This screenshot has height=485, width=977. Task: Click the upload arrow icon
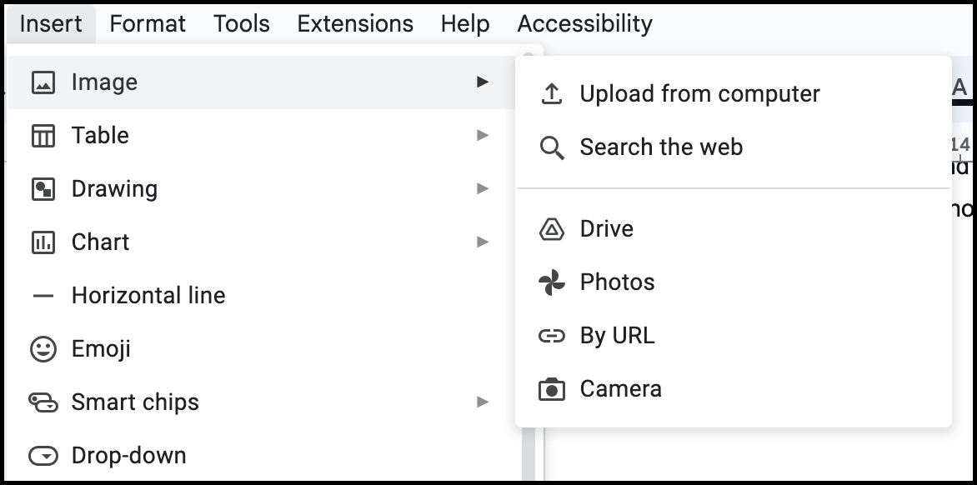[551, 94]
